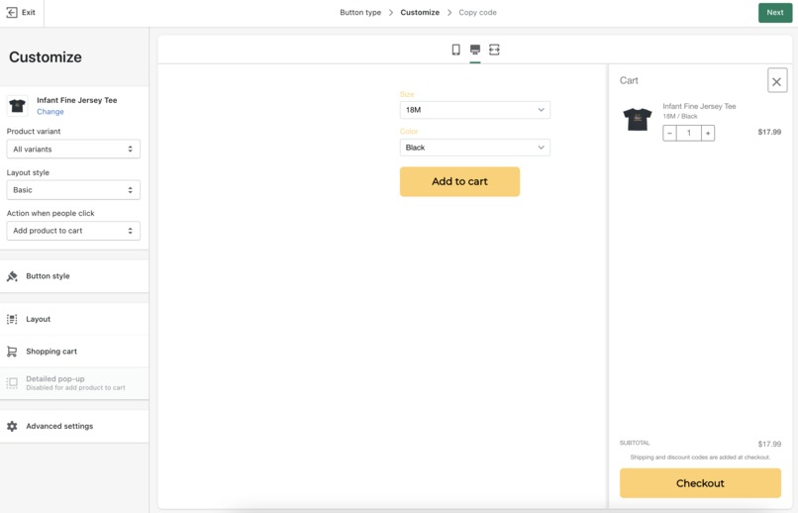Click the Add to cart button
This screenshot has width=798, height=513.
point(459,181)
